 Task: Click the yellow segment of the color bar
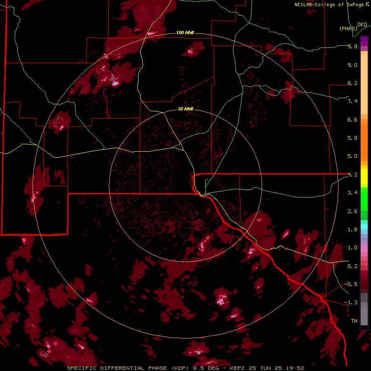[x=364, y=176]
